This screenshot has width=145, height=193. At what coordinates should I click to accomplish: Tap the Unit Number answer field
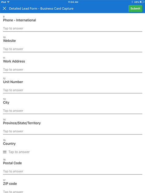pyautogui.click(x=73, y=90)
